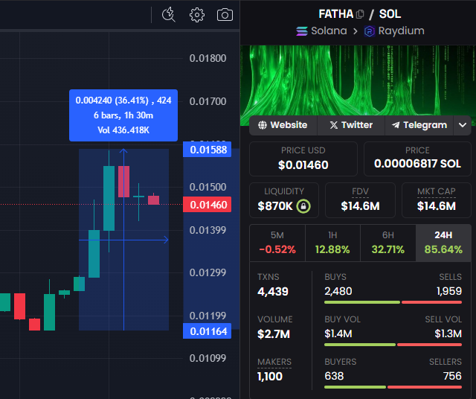Click the blue measurement info tooltip
This screenshot has height=399, width=476.
pos(123,115)
